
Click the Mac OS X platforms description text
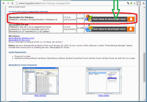(x=30, y=29)
